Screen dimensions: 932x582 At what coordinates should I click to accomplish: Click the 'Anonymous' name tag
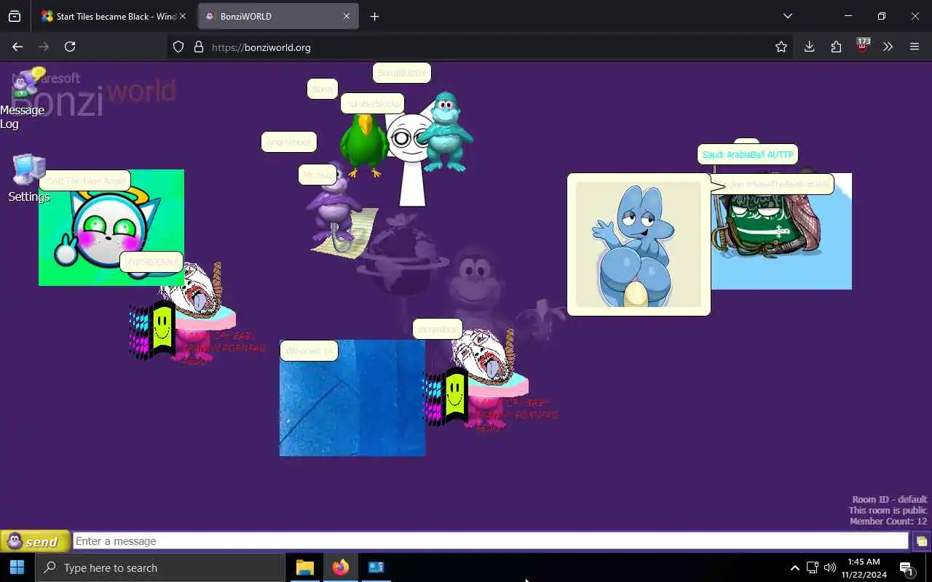tap(289, 142)
